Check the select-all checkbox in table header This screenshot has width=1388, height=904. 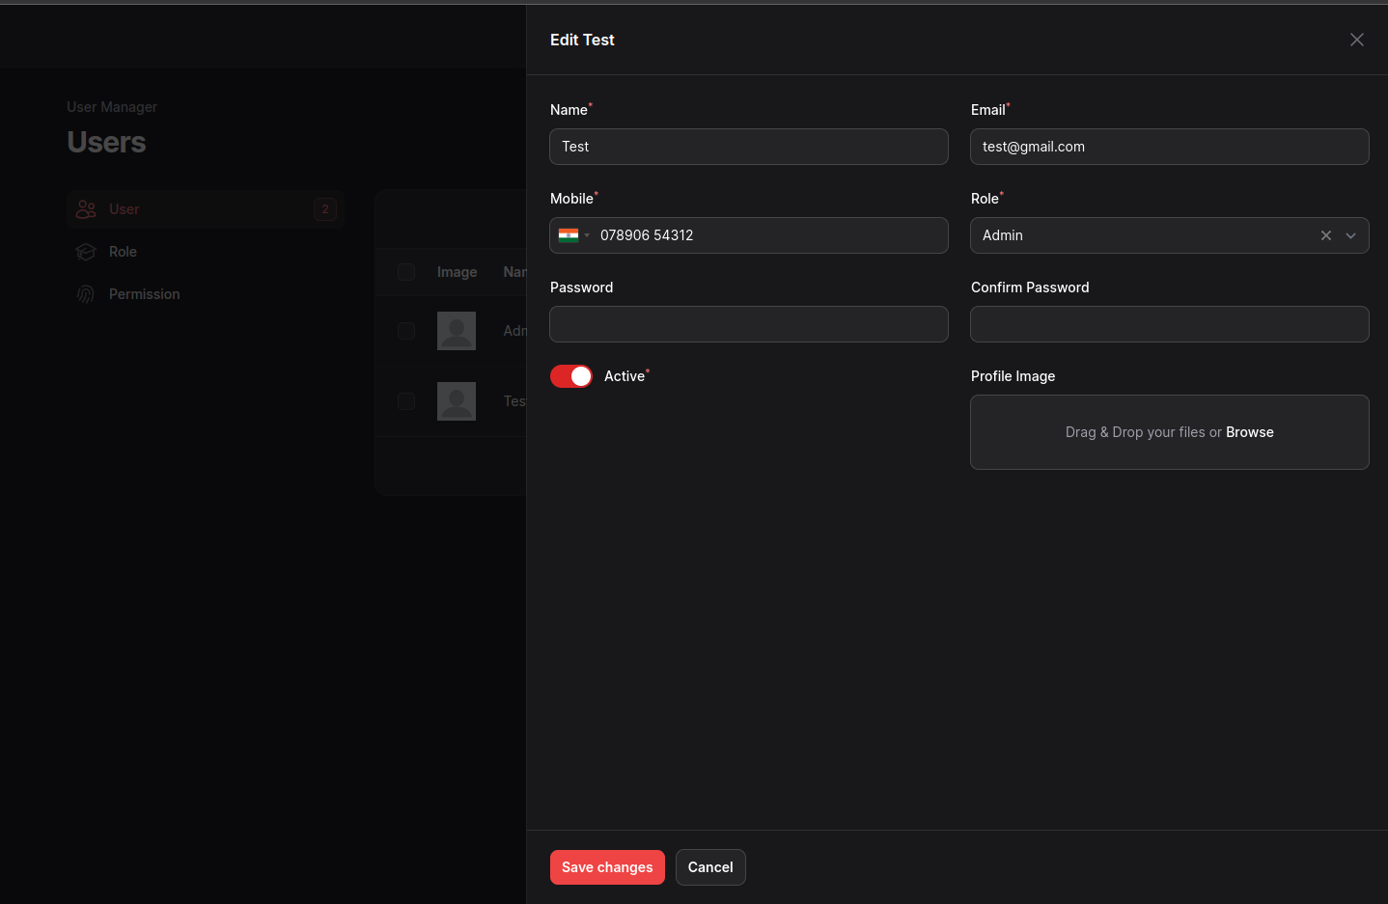pos(405,272)
